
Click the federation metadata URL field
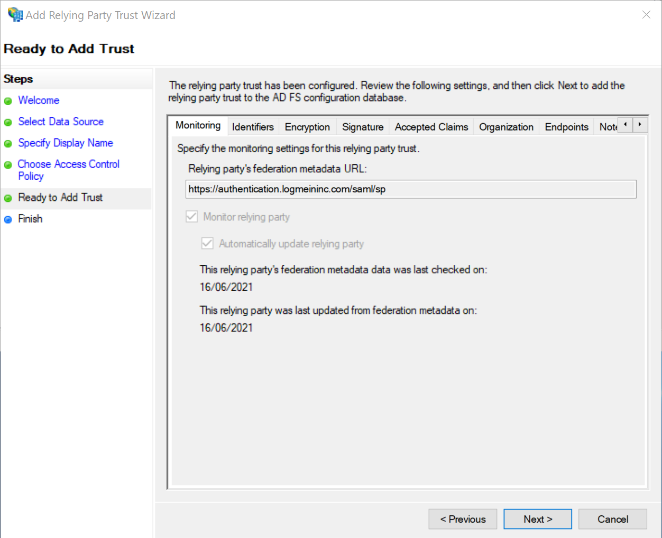pyautogui.click(x=411, y=189)
